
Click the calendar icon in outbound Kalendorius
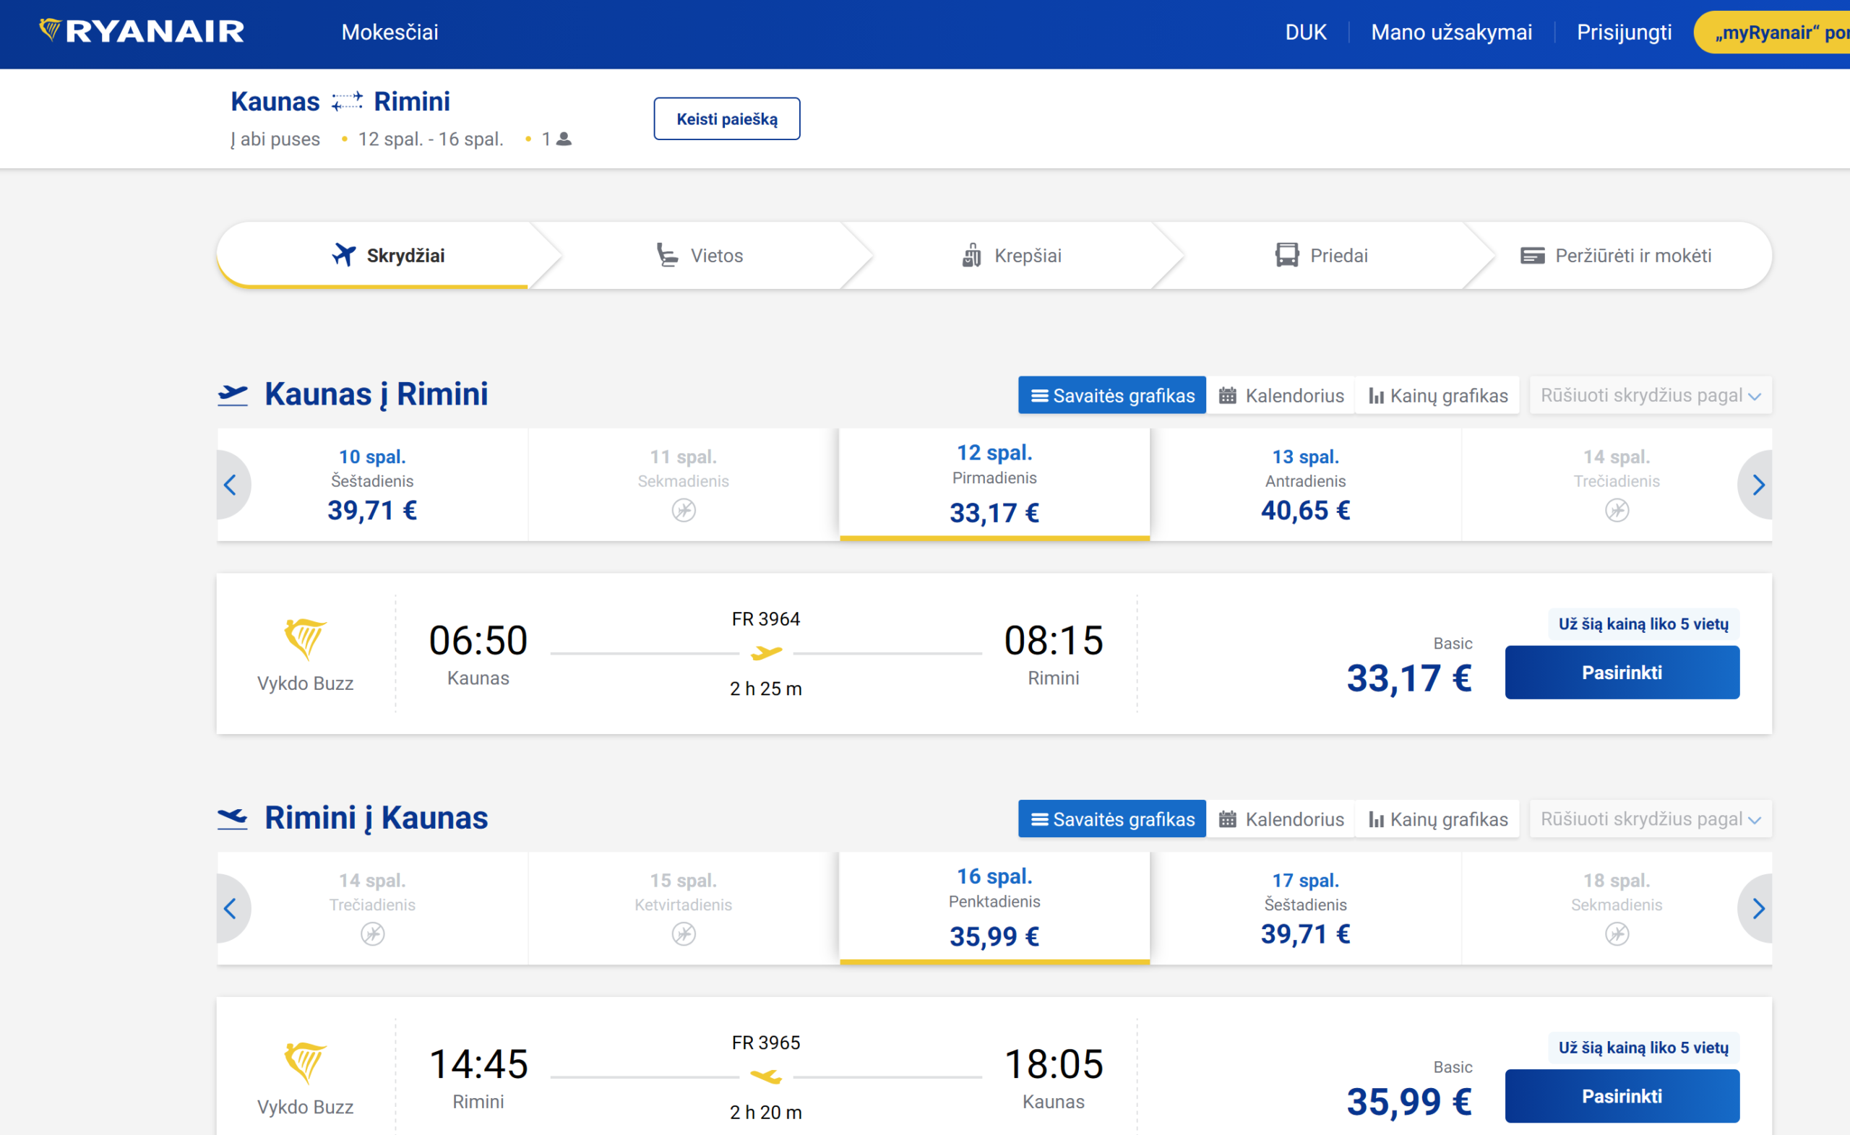pos(1228,396)
